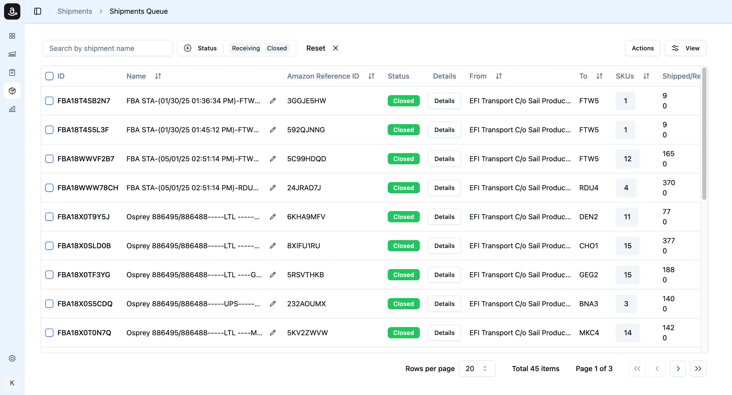Click the K user avatar

[x=12, y=383]
